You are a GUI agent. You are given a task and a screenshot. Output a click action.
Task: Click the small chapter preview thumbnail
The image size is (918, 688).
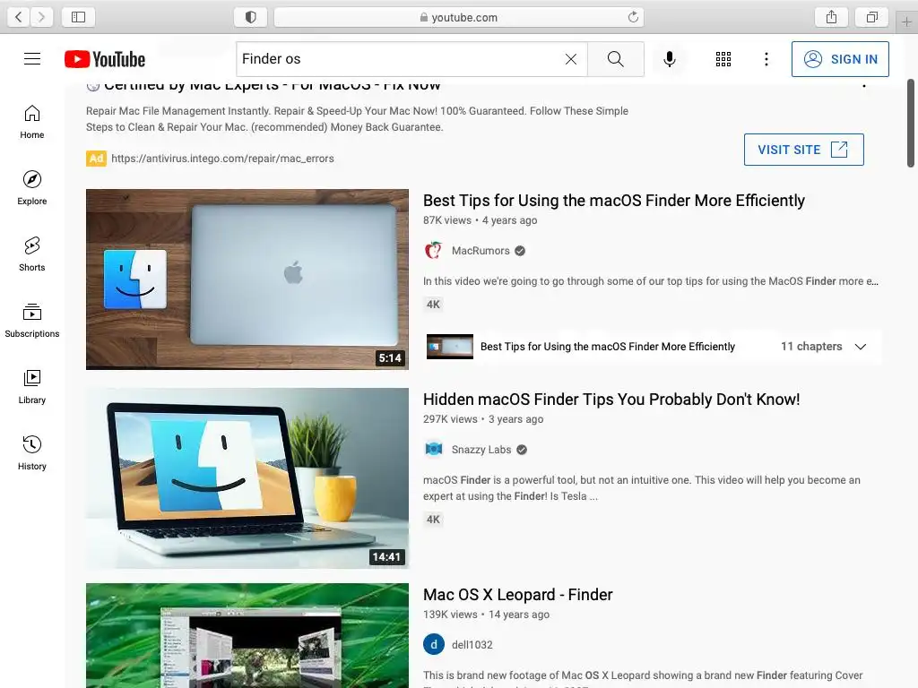(450, 347)
